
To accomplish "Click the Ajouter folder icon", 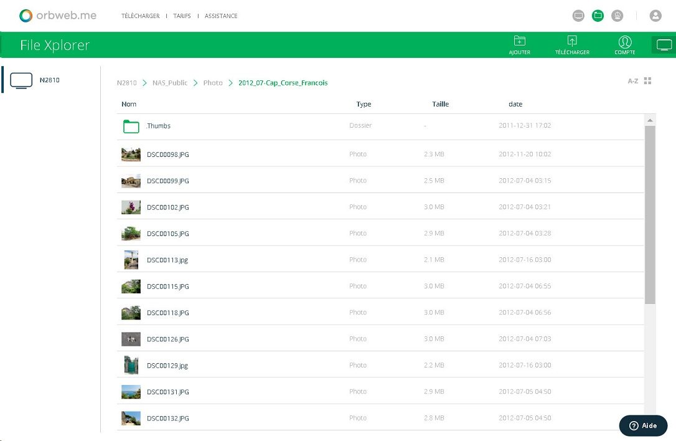I will click(519, 42).
